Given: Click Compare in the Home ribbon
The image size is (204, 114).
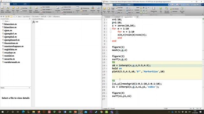Looking at the screenshot, I should 24,11.
